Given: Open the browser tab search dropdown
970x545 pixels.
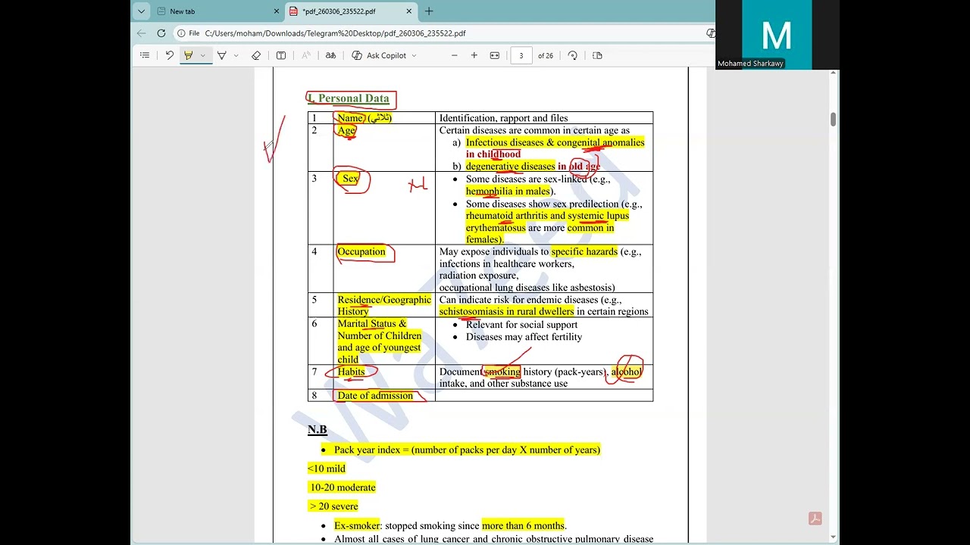Looking at the screenshot, I should point(141,11).
